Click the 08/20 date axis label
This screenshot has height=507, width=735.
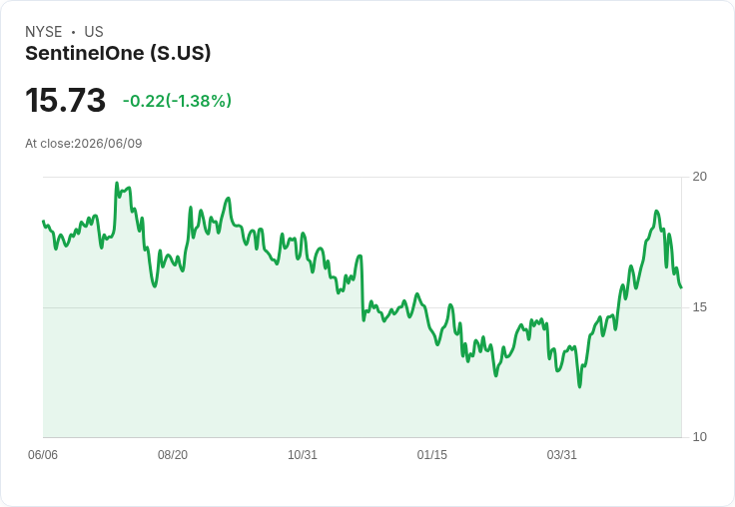pos(173,454)
